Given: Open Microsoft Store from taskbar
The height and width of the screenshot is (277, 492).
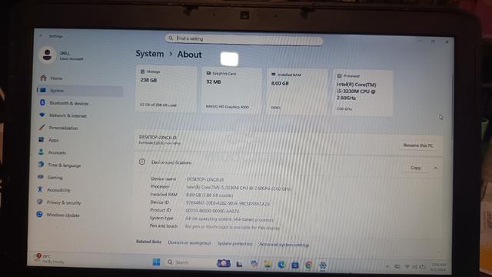Looking at the screenshot, I should (x=295, y=265).
